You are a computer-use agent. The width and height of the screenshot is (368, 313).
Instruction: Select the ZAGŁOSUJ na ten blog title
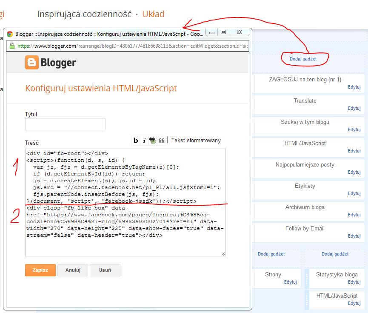(x=305, y=80)
